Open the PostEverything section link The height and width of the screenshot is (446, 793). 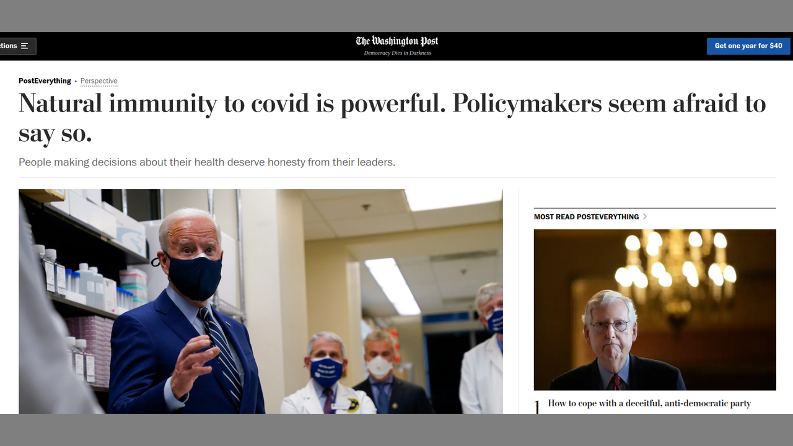[x=45, y=81]
